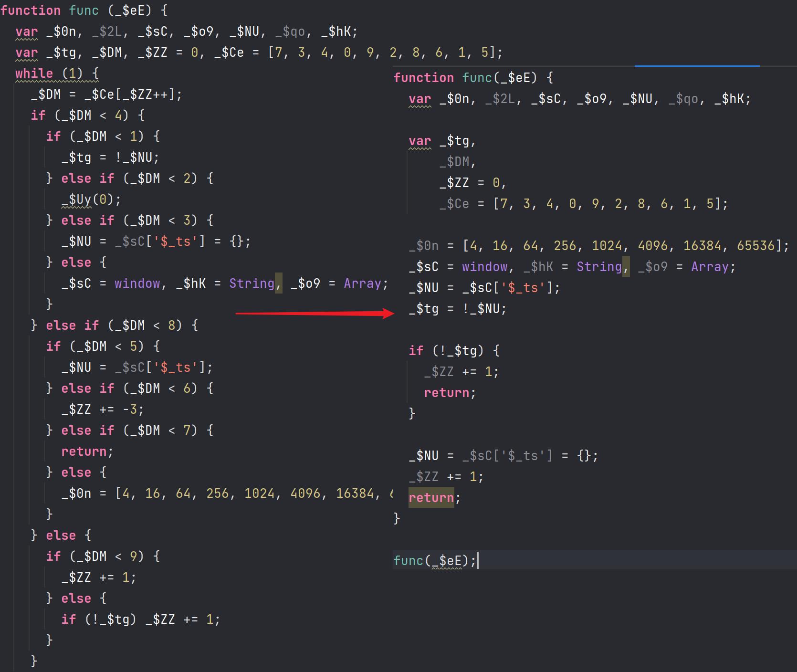The image size is (797, 672).
Task: Click '_$NU = _$sC['$_ts'] = {};' in left pane
Action: (x=156, y=241)
